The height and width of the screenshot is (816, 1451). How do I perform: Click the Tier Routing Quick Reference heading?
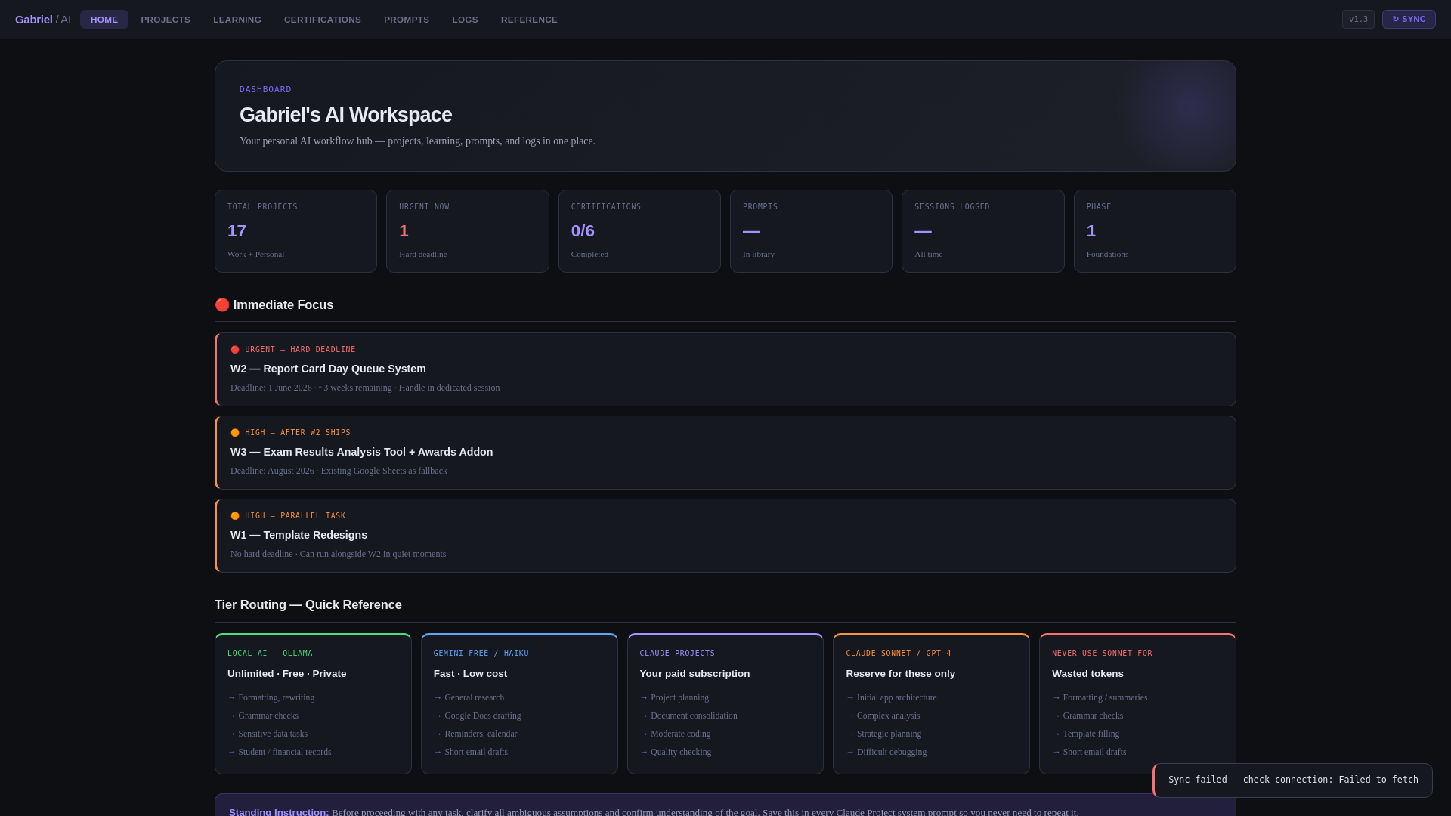pyautogui.click(x=308, y=605)
